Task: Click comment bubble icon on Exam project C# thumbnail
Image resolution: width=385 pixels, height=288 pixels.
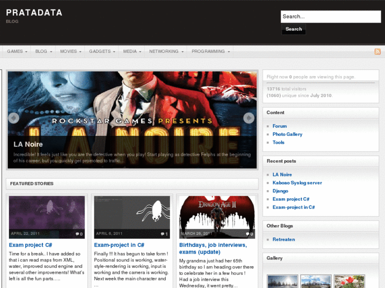Action: (x=79, y=234)
